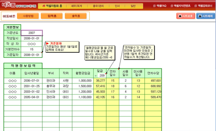Select the 총무과 department cell
216x131 pixels.
click(x=51, y=86)
